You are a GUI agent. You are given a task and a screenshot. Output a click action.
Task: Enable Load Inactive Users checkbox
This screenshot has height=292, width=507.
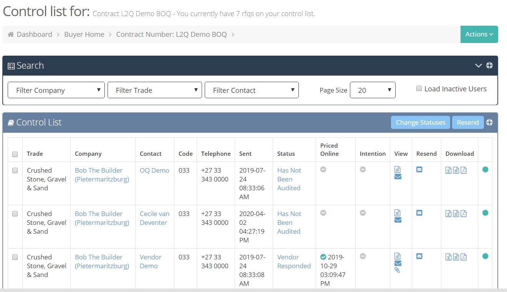point(419,89)
